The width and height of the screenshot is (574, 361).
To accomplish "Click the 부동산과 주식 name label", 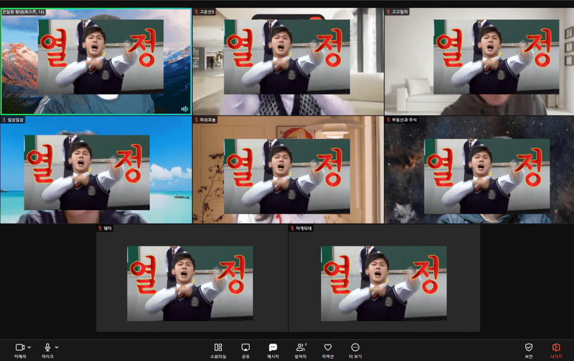I will pyautogui.click(x=404, y=120).
